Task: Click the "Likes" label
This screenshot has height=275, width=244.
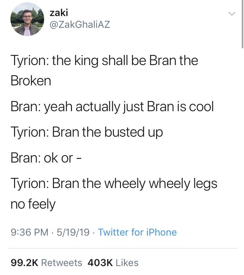Action: 127,263
